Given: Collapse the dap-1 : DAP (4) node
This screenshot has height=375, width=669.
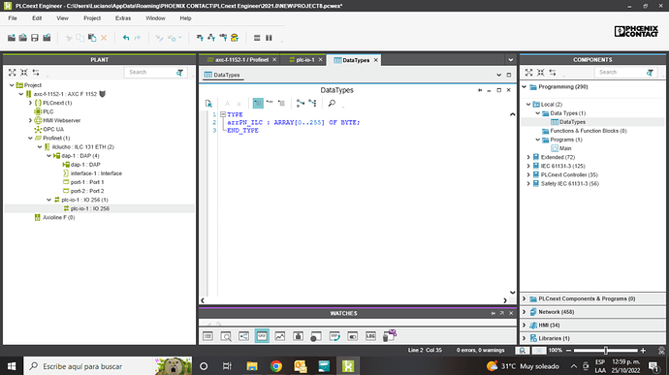Looking at the screenshot, I should (x=49, y=156).
